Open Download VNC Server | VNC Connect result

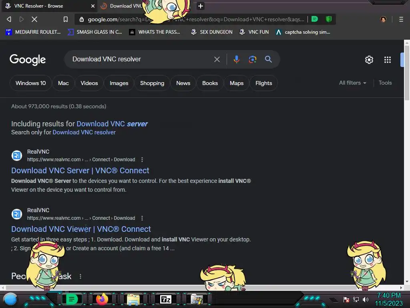click(80, 170)
